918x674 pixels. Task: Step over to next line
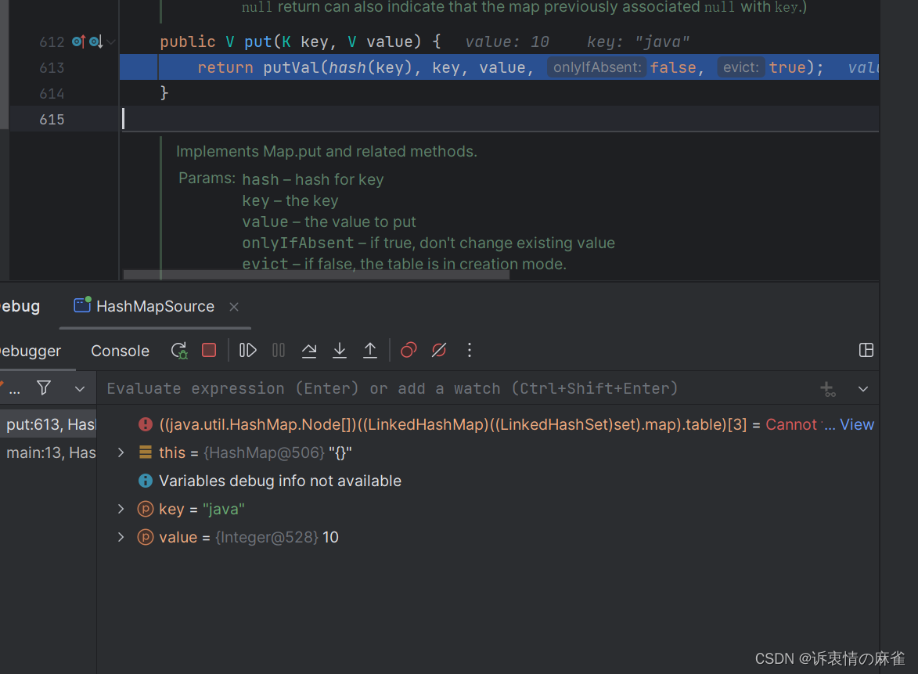[309, 350]
